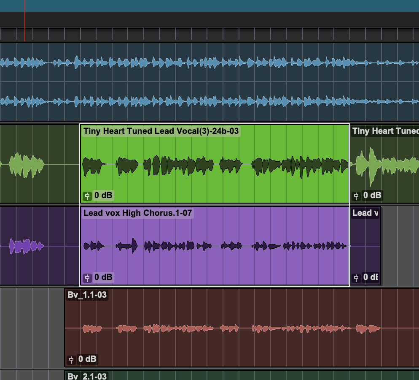Click the Lead vox High Chorus.1-07 clip name
This screenshot has height=380, width=419.
click(x=137, y=213)
